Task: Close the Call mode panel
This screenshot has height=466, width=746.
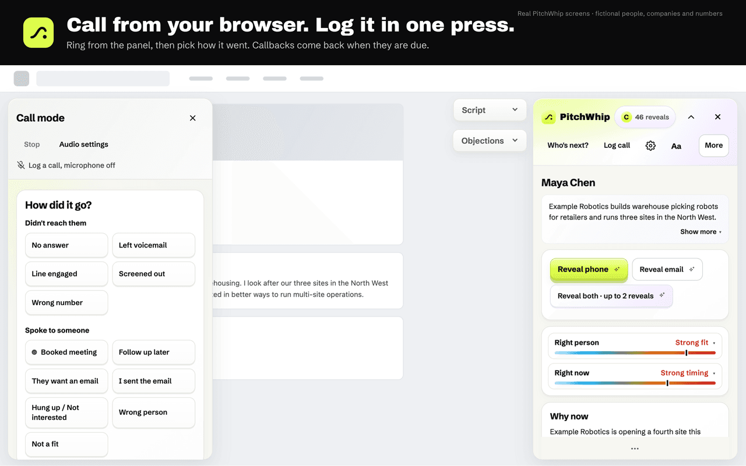Action: click(x=193, y=118)
